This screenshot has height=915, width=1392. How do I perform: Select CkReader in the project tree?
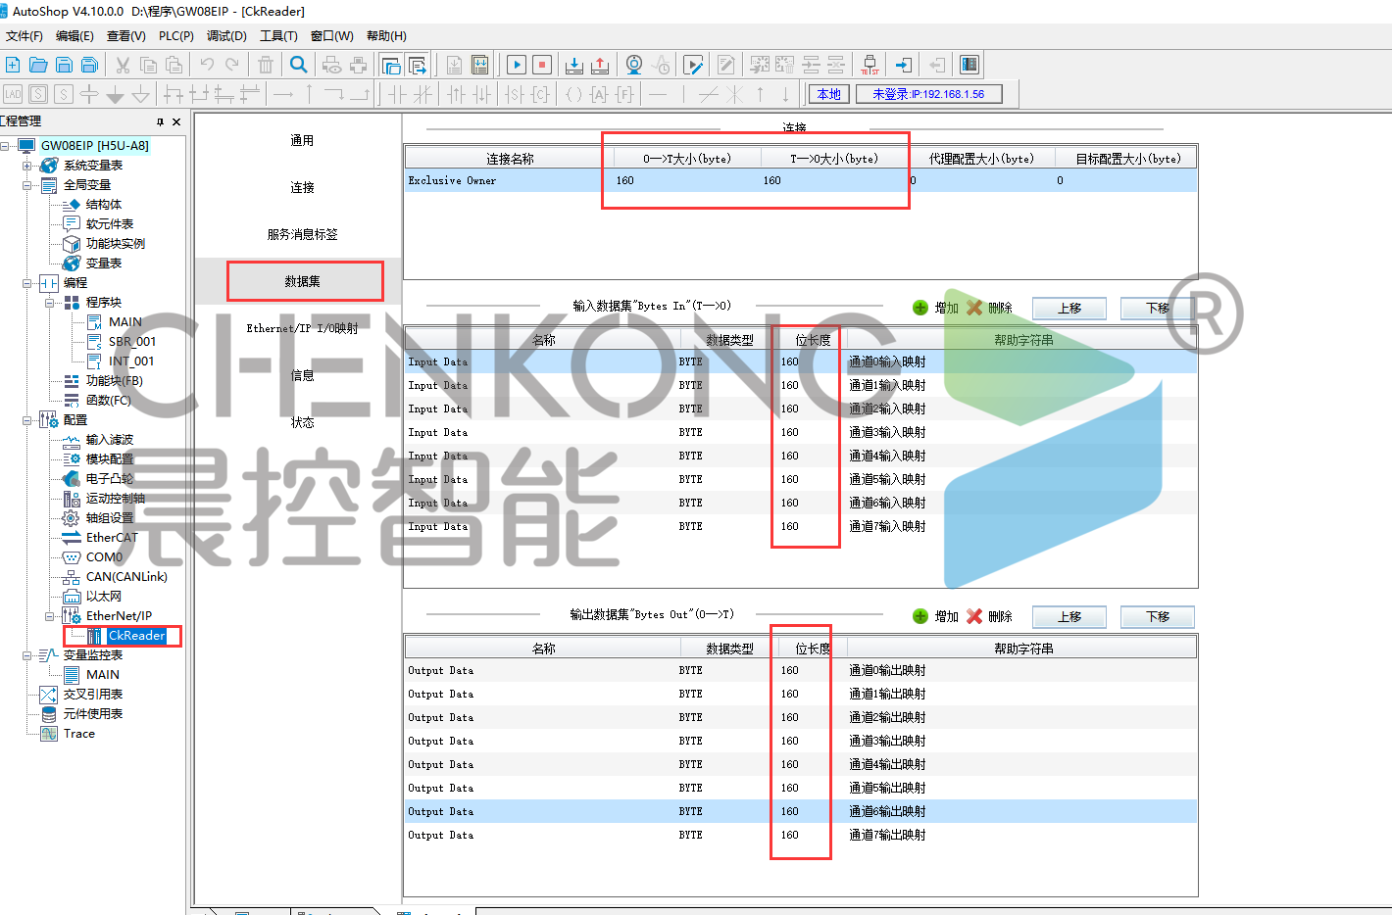(136, 636)
